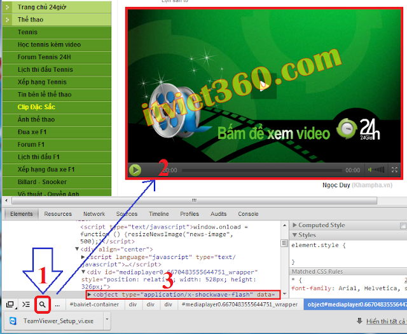Open 'Lịch thi đấu Tennis' link
Image resolution: width=407 pixels, height=334 pixels.
[57, 69]
